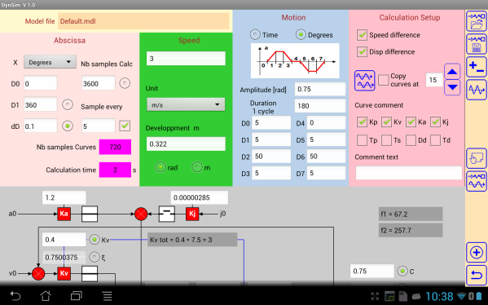Click the Amplitude rad input field
The width and height of the screenshot is (488, 305).
click(x=320, y=89)
